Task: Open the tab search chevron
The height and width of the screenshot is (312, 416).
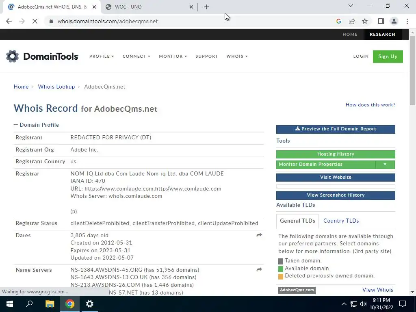Action: tap(351, 6)
